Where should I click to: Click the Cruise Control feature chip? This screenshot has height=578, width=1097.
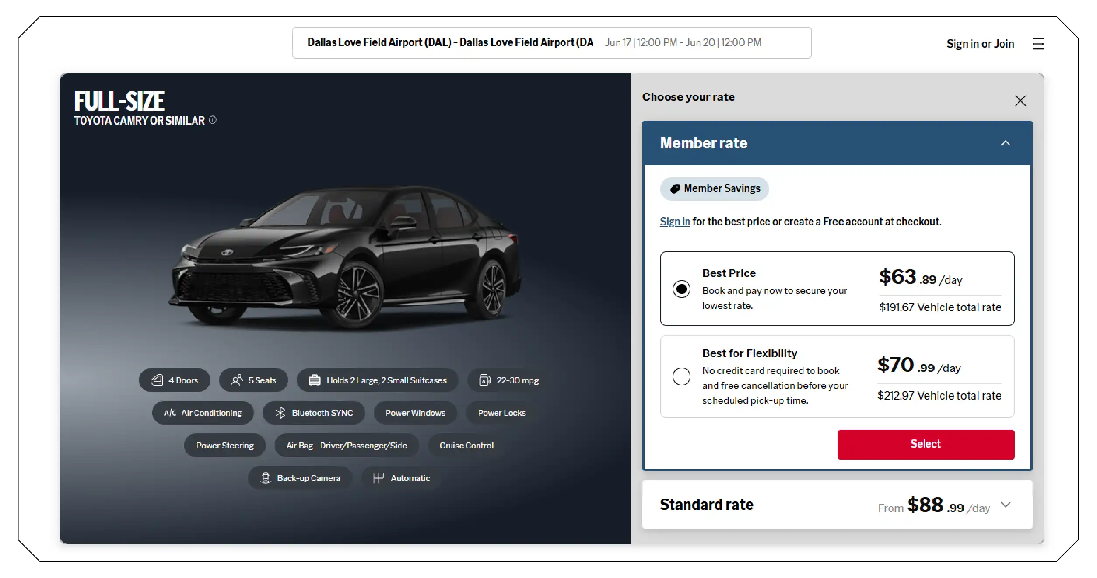[x=466, y=446]
